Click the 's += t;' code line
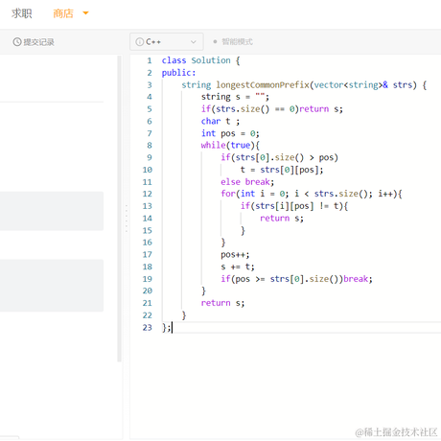Viewport: 441px width, 441px height. pyautogui.click(x=238, y=267)
